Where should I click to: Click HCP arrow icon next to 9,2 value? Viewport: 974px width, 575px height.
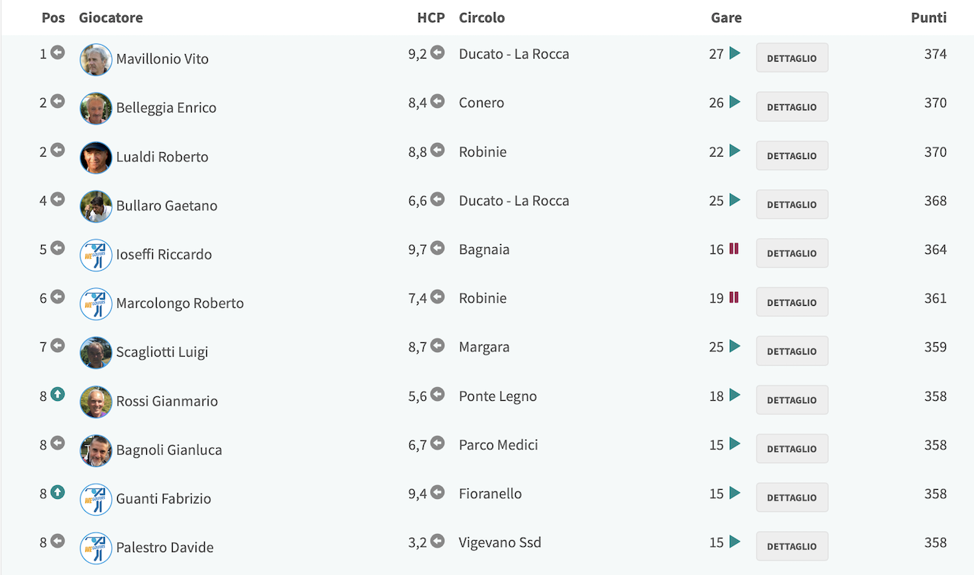coord(438,52)
